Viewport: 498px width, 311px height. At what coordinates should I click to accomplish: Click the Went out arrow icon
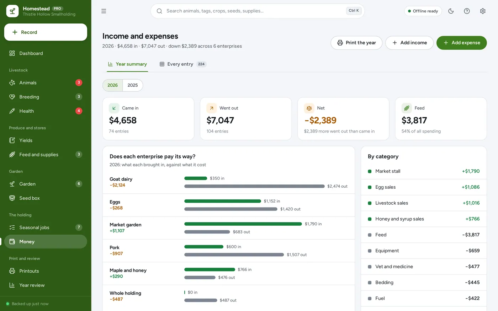[x=212, y=108]
